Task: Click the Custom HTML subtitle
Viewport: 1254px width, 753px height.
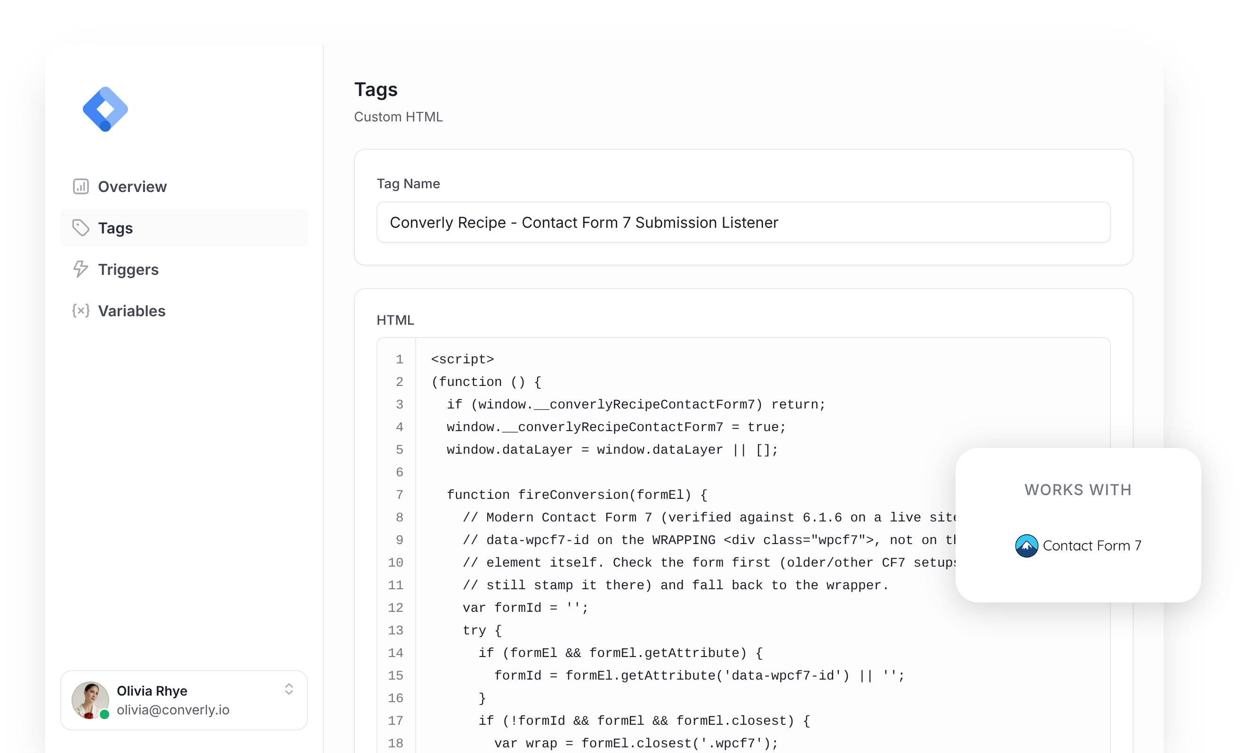Action: pyautogui.click(x=398, y=117)
